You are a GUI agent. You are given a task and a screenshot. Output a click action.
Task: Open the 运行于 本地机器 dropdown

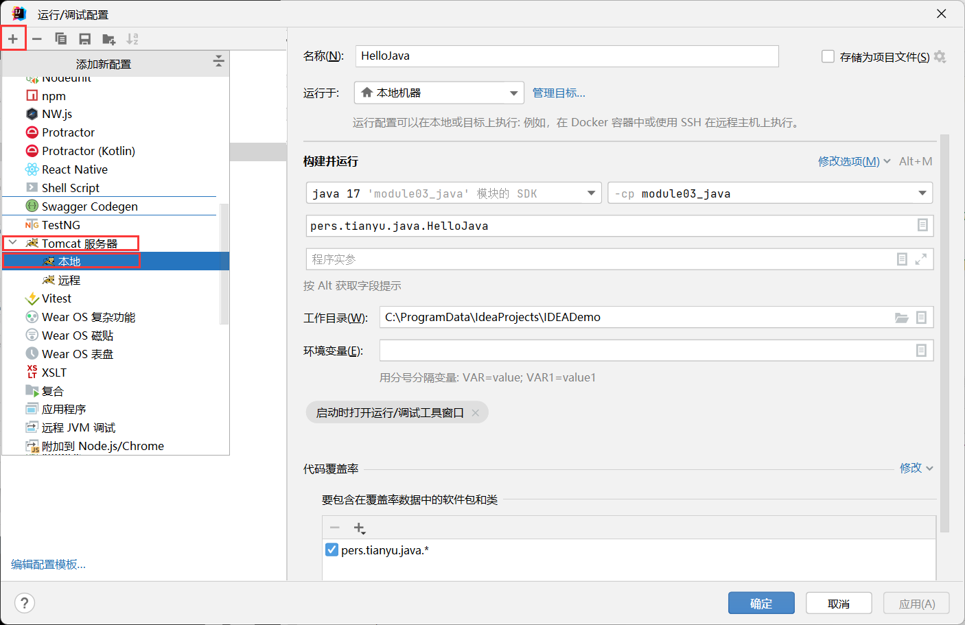pyautogui.click(x=439, y=93)
